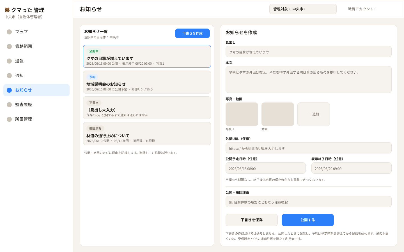Open the 通報 menu item
This screenshot has width=404, height=252.
[36, 61]
